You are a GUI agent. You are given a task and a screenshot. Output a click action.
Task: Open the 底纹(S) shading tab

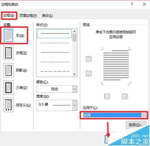point(47,16)
